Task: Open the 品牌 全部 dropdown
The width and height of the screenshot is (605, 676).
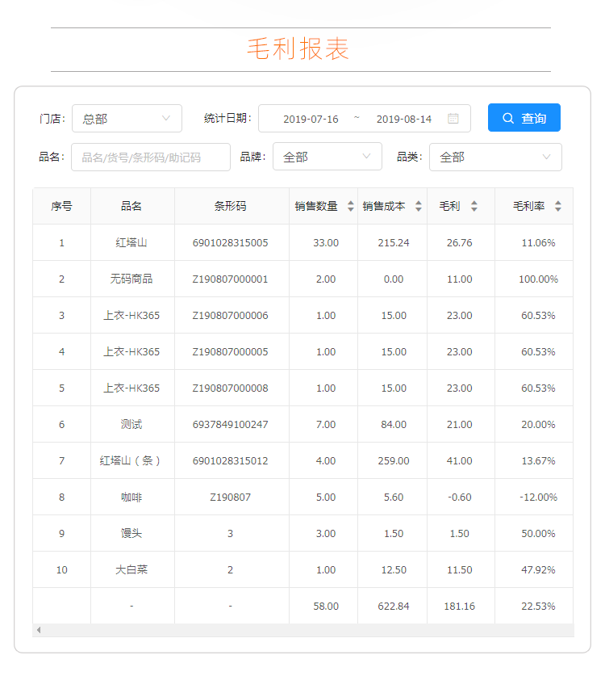Action: (327, 157)
